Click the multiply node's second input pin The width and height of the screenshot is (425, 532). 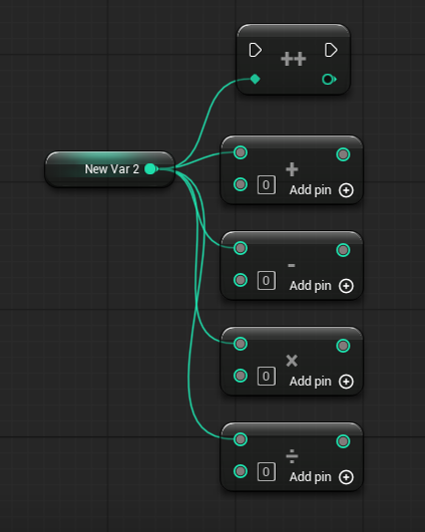(x=240, y=376)
